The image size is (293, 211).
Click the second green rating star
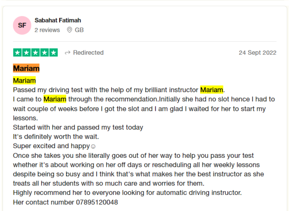pos(27,53)
